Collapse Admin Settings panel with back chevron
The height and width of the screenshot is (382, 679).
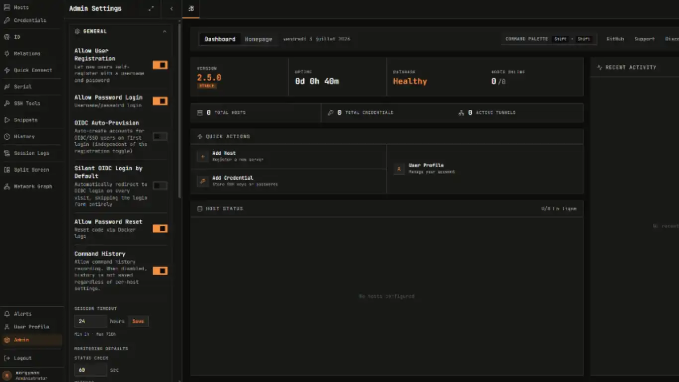[171, 8]
